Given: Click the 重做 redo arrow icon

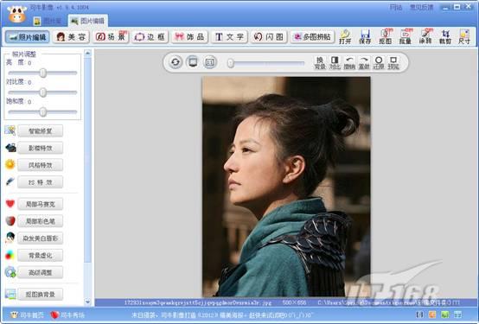Looking at the screenshot, I should 364,62.
